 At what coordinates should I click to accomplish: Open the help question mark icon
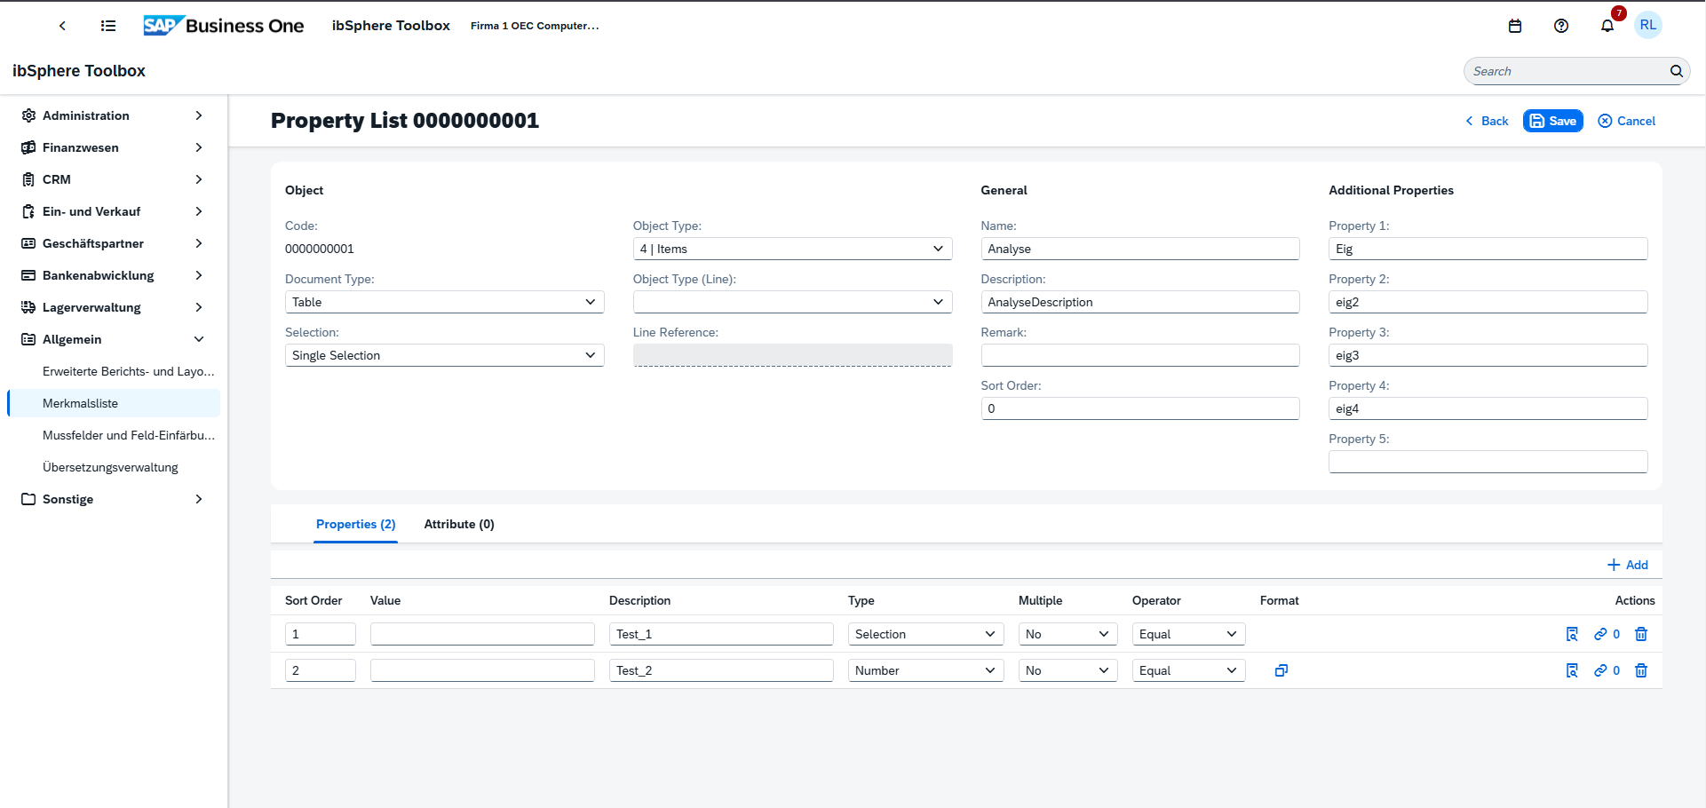point(1561,26)
